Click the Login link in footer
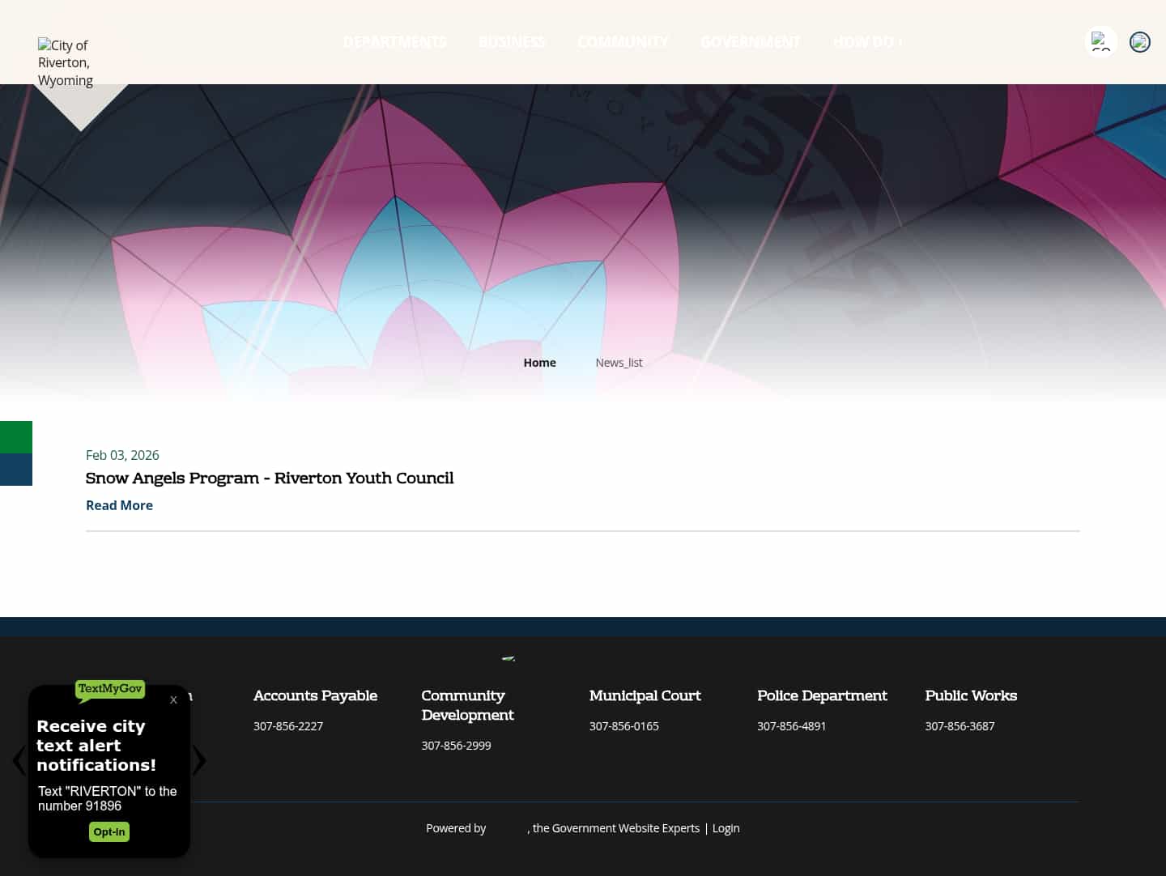The width and height of the screenshot is (1166, 876). pyautogui.click(x=726, y=828)
